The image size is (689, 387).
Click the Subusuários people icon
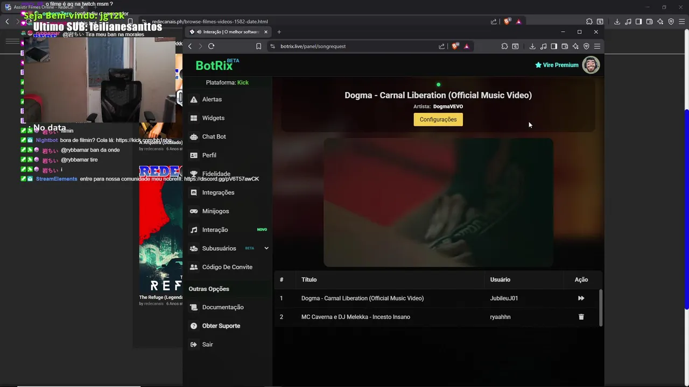click(194, 248)
